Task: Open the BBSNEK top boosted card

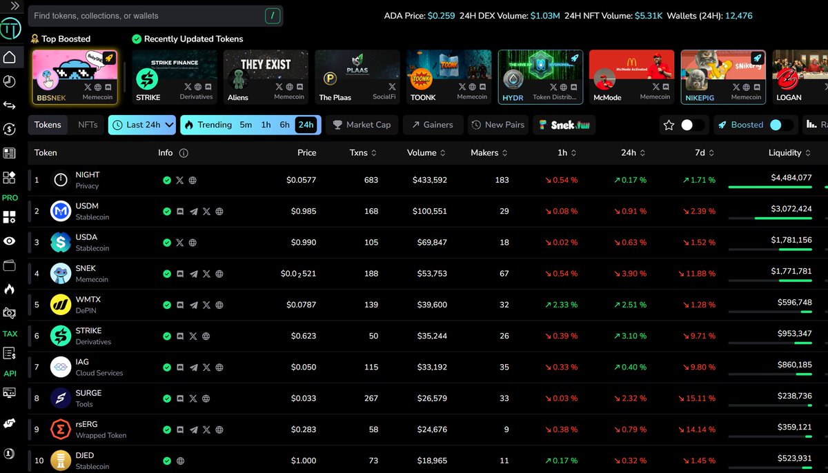Action: click(75, 77)
